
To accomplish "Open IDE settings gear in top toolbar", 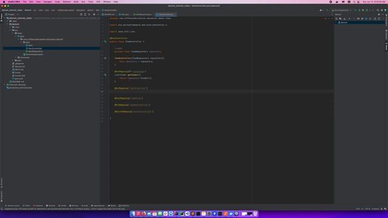I will pos(382,10).
